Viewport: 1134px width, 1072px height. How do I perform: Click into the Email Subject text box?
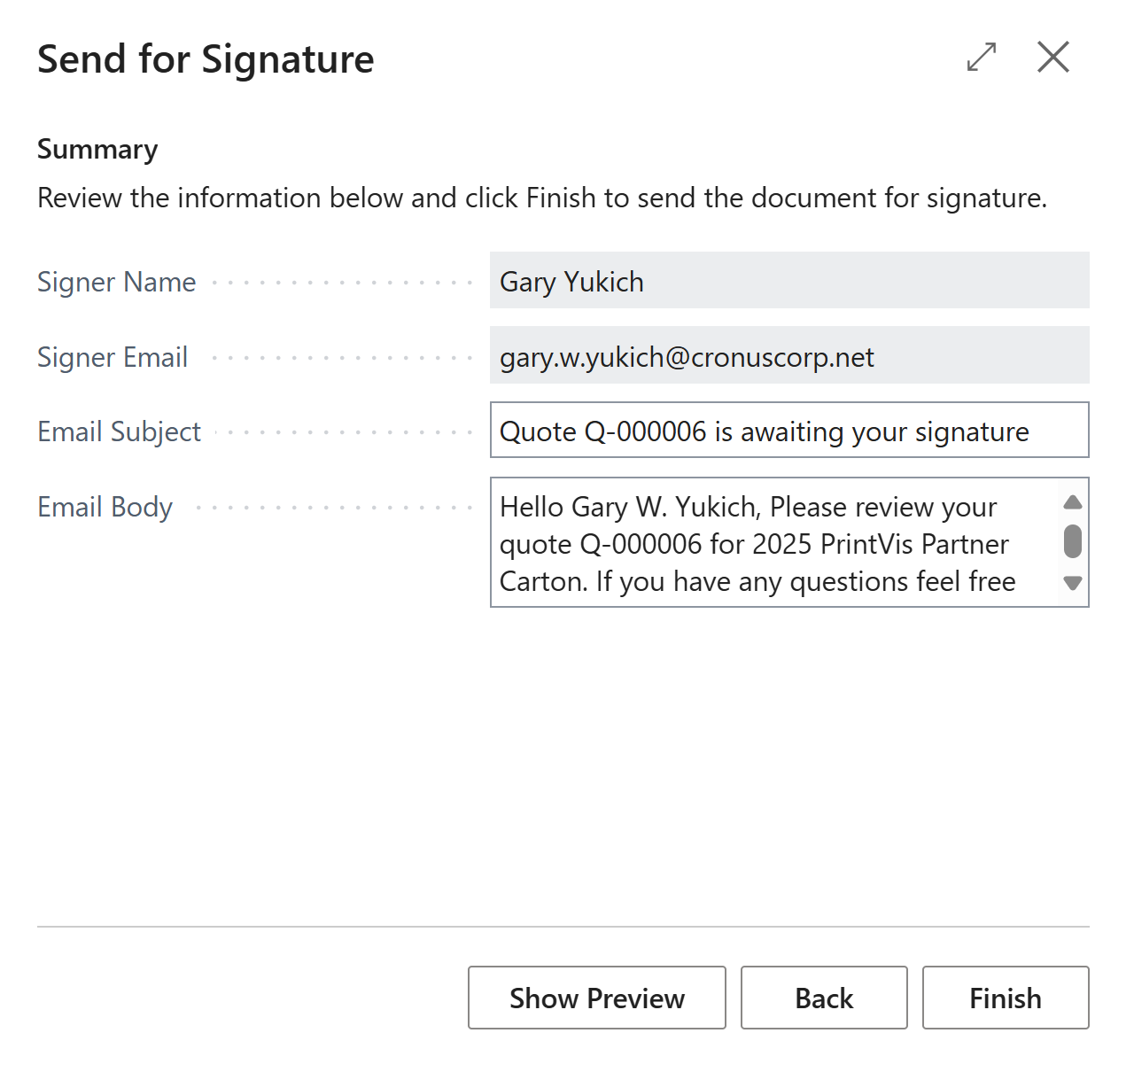click(x=789, y=431)
